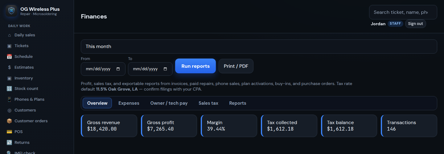444x154 pixels.
Task: Go to Returns page
Action: [x=37, y=143]
